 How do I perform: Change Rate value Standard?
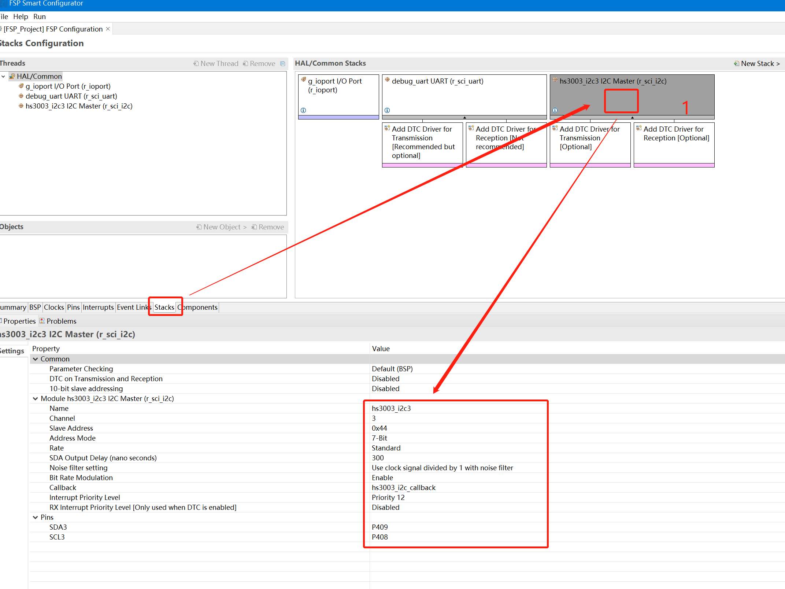[386, 448]
